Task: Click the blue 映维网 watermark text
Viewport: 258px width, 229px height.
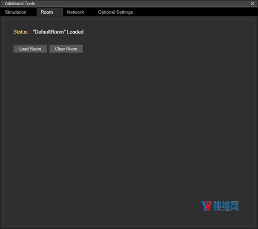Action: point(226,206)
